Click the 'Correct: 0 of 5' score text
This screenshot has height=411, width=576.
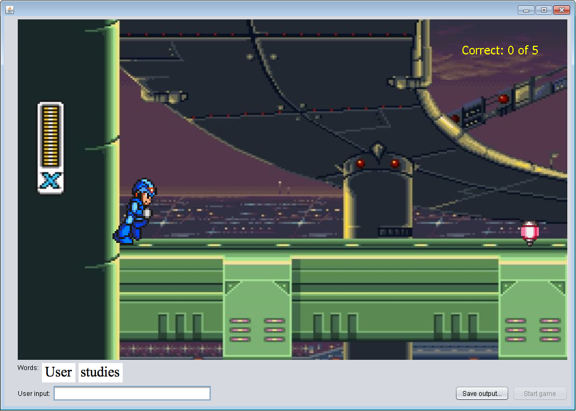point(500,50)
